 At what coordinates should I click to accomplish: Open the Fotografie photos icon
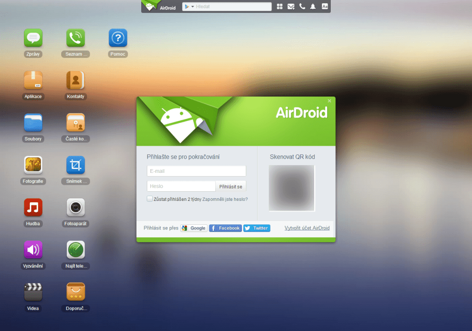pos(33,165)
